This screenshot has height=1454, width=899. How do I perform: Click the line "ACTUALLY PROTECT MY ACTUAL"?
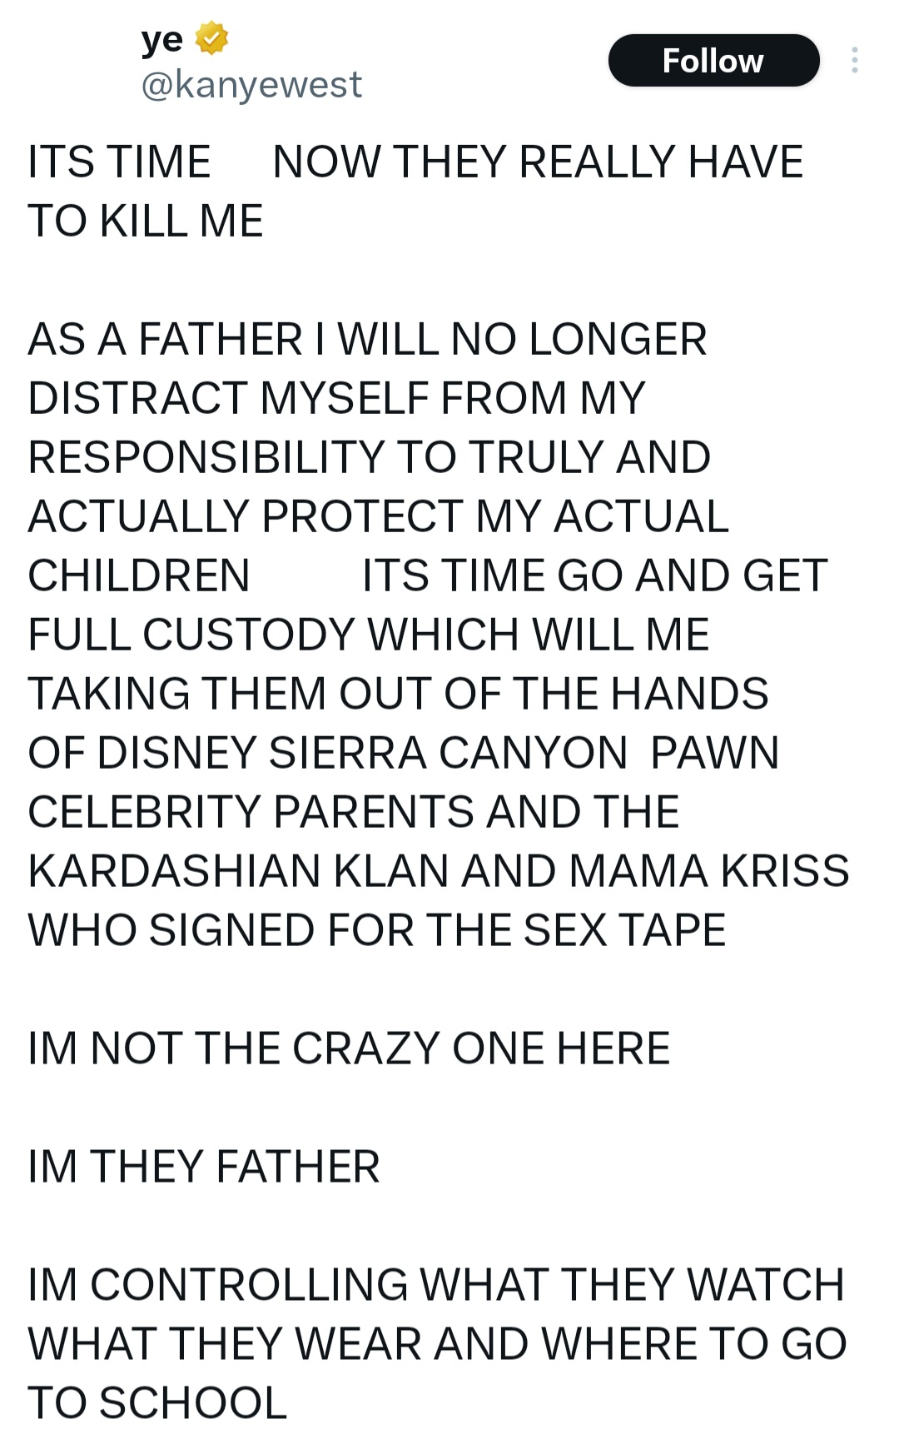pyautogui.click(x=378, y=516)
